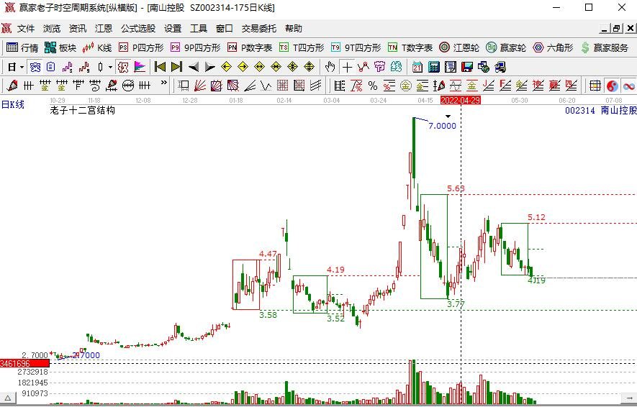Select the red grid square tool
637x407 pixels.
tap(282, 86)
